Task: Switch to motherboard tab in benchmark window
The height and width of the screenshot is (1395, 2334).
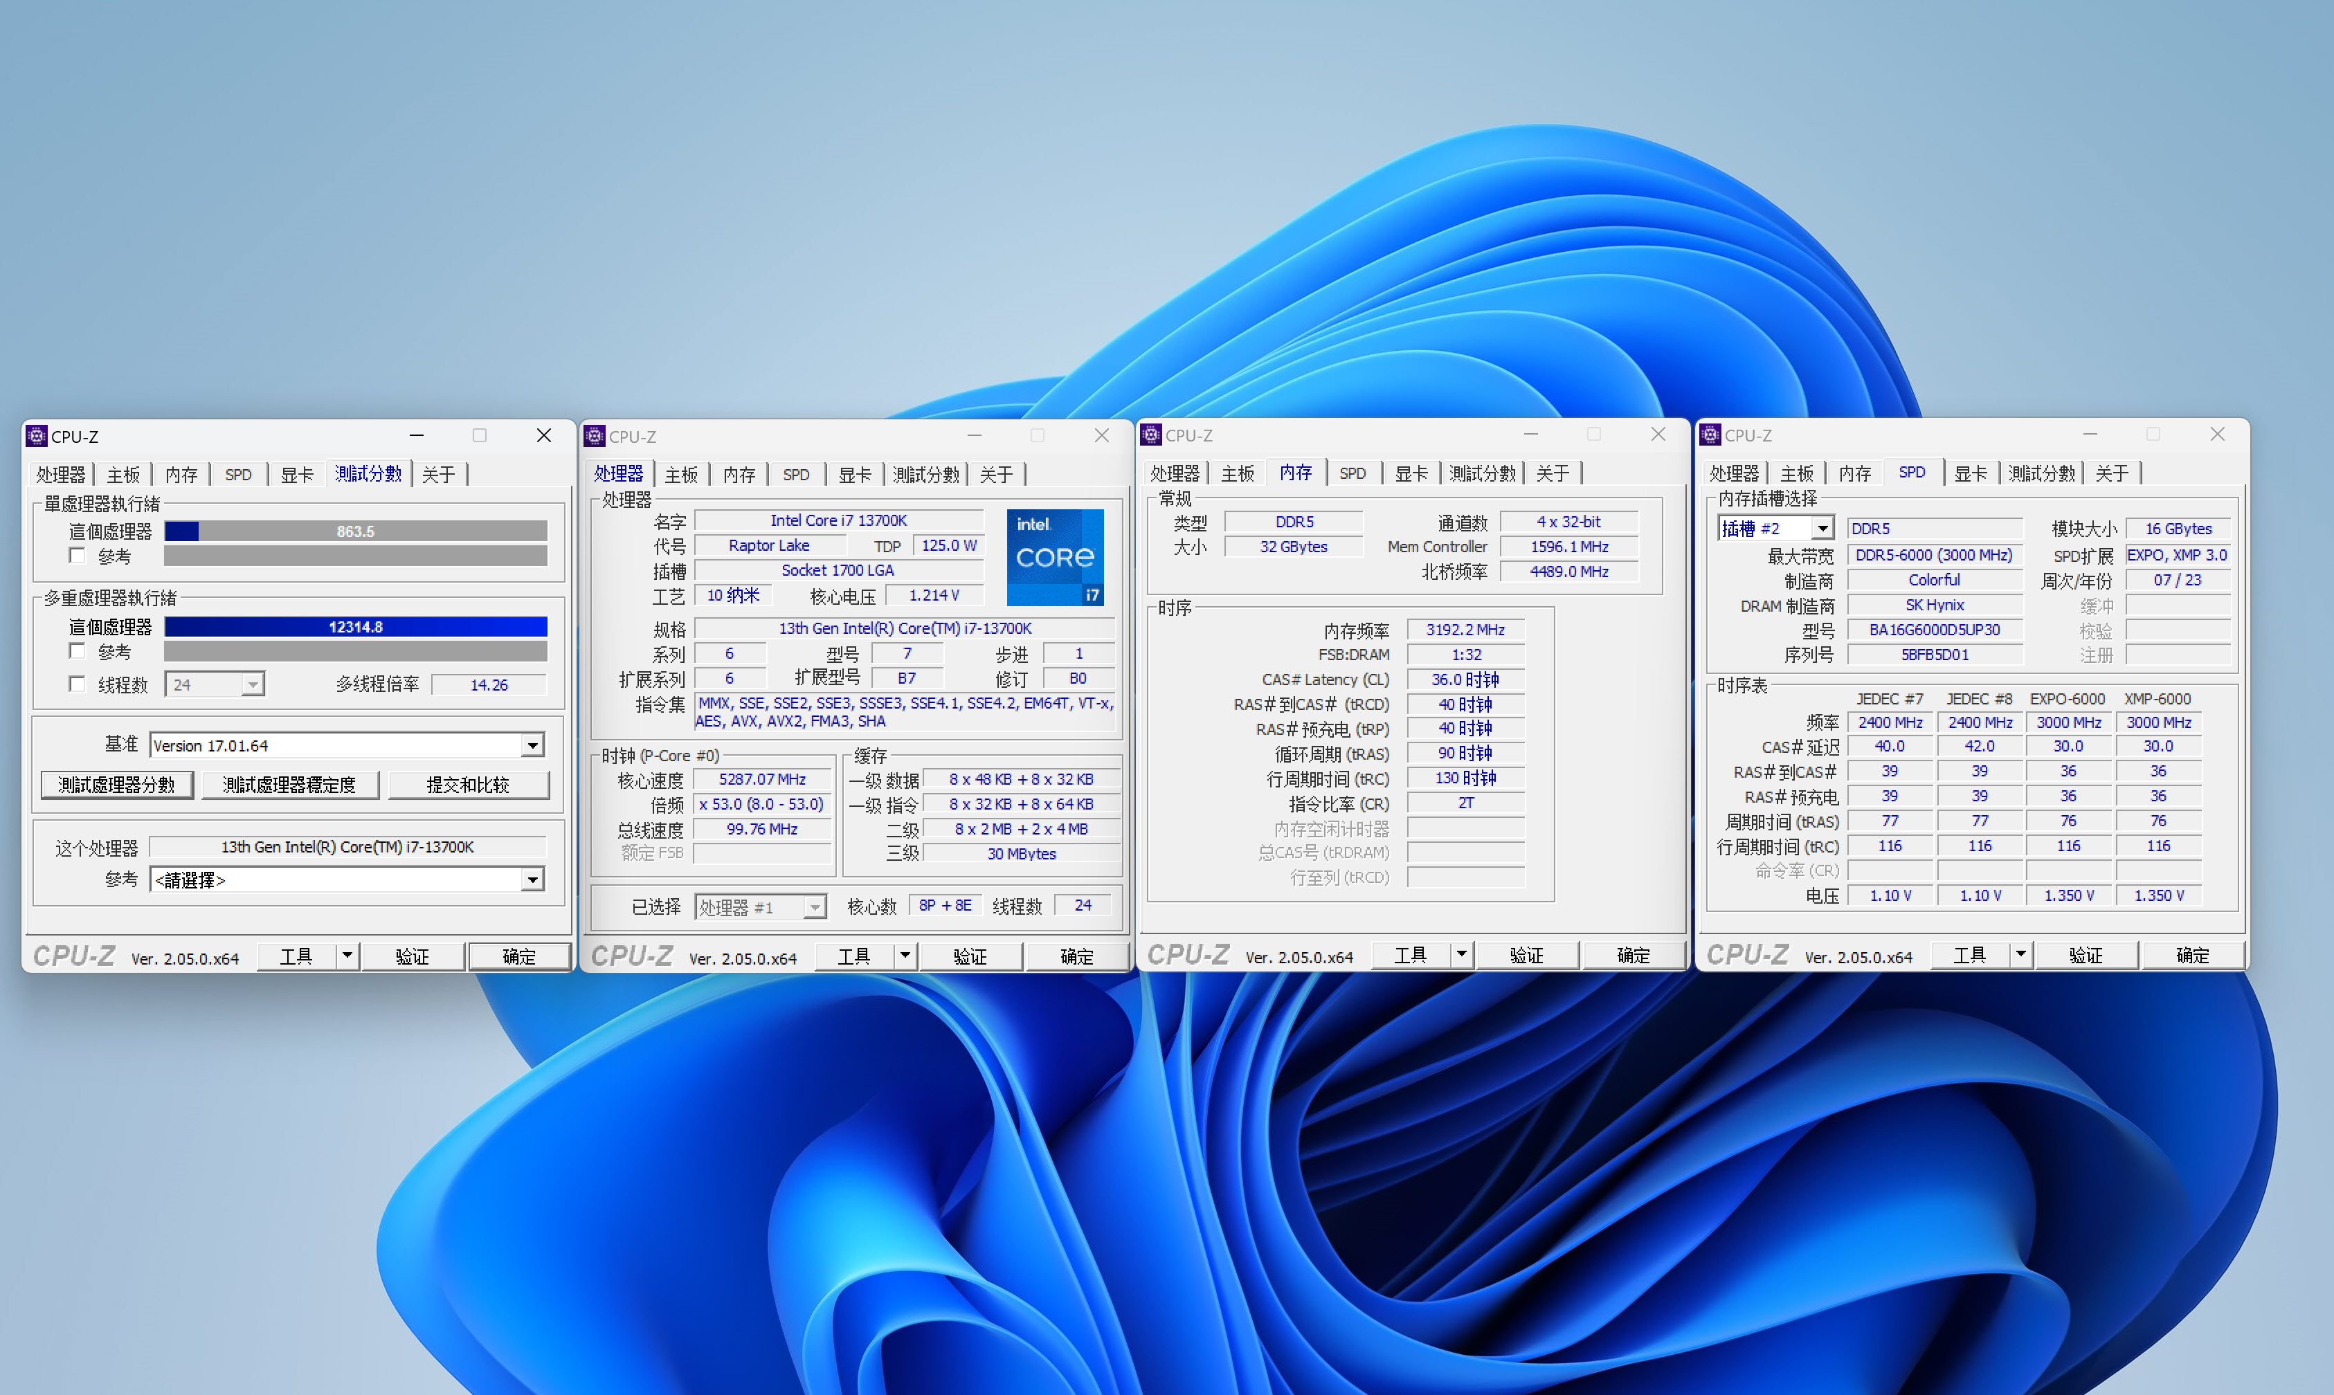Action: point(123,475)
